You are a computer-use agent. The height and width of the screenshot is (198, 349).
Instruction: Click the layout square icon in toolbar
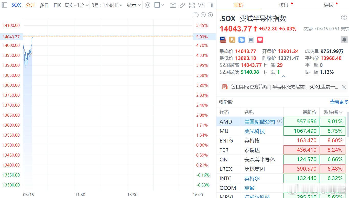click(157, 5)
